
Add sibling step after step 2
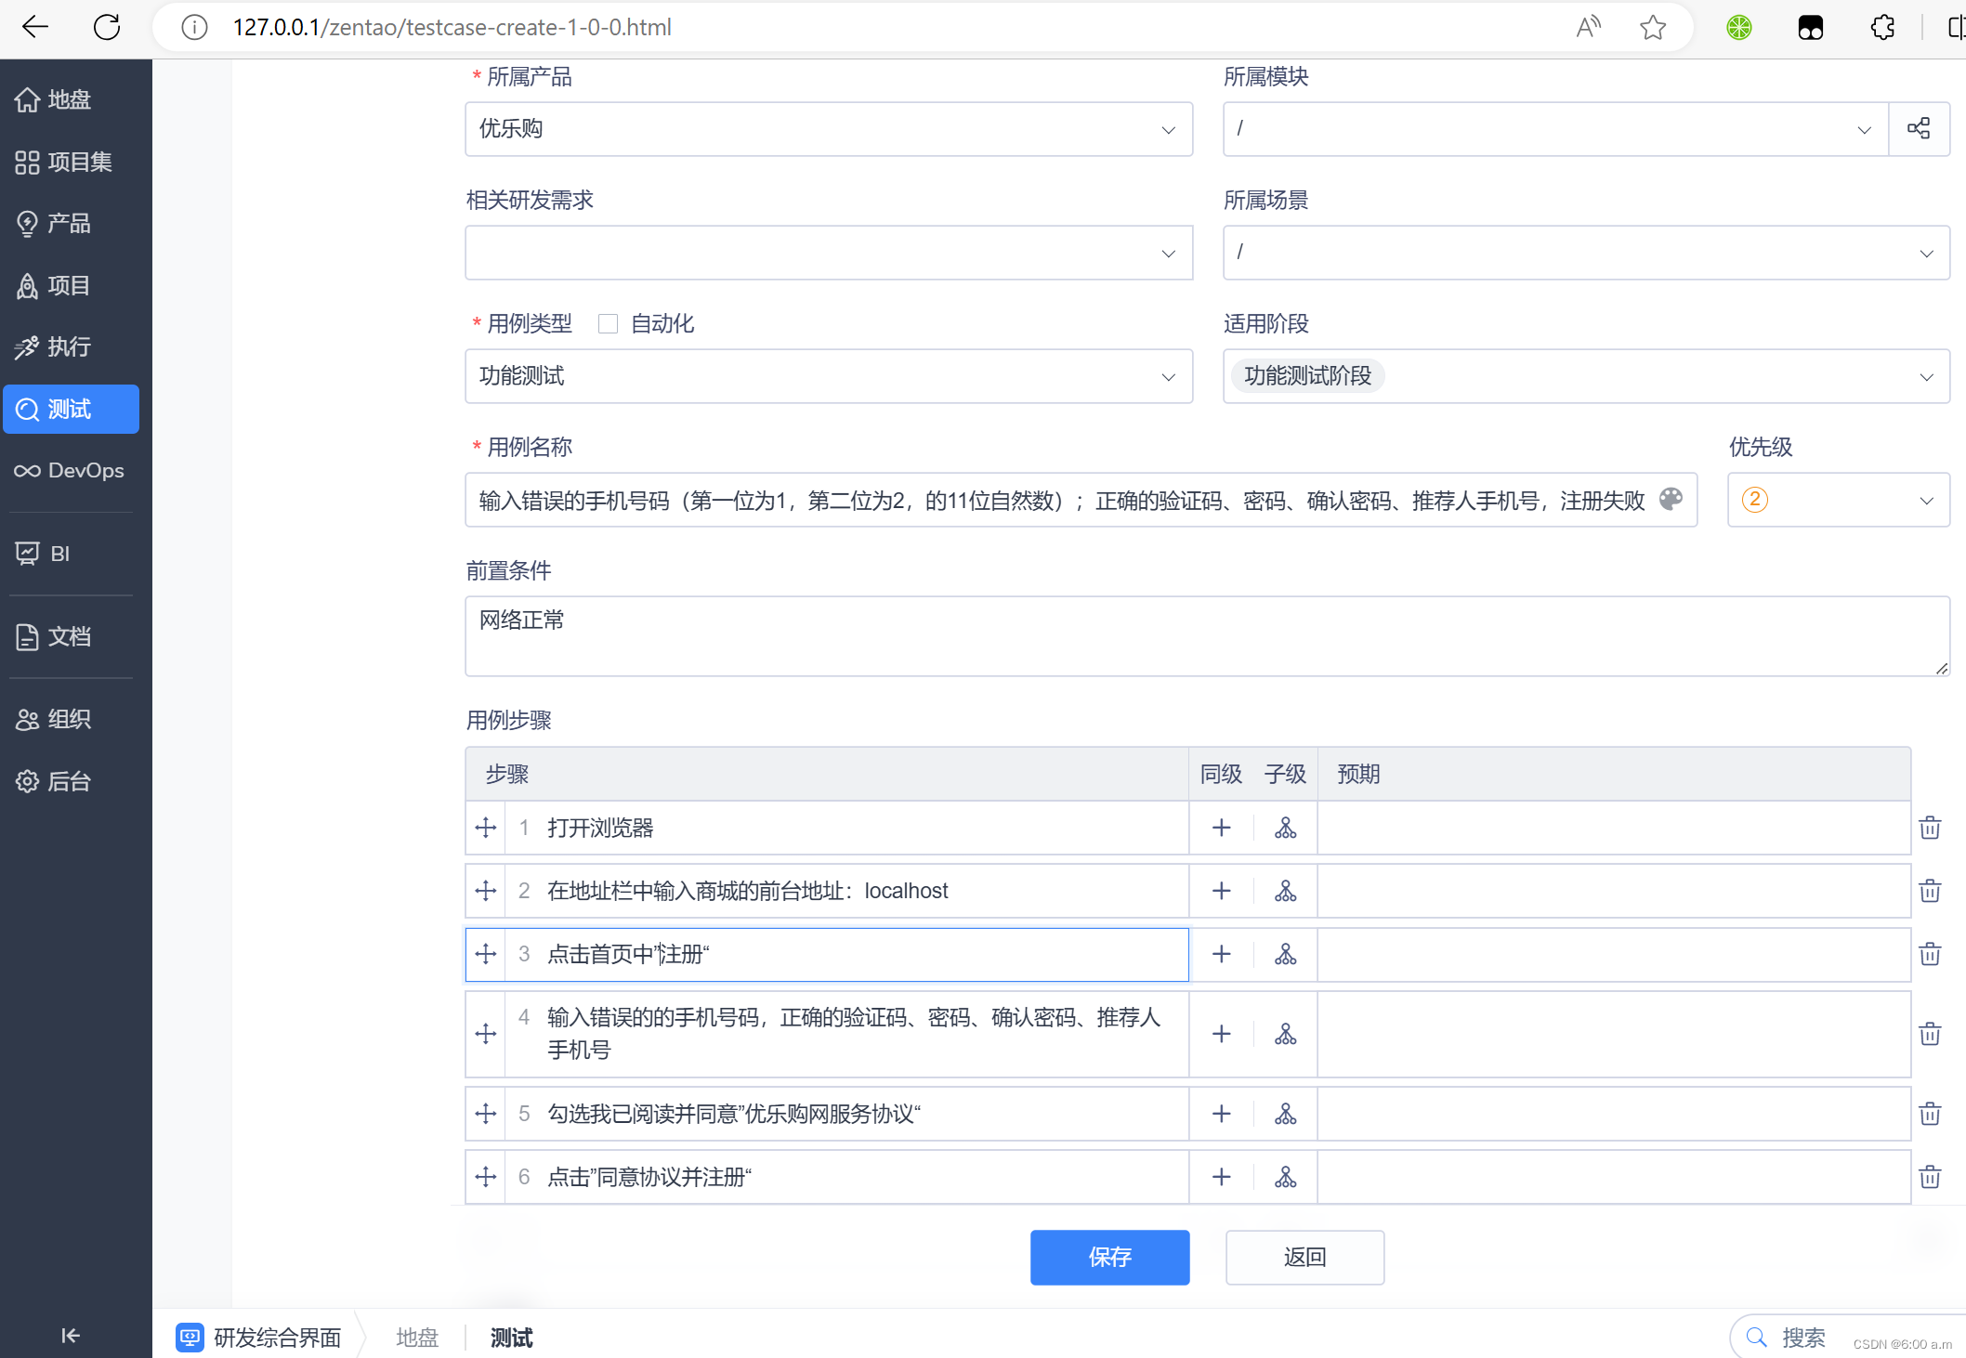click(x=1221, y=891)
